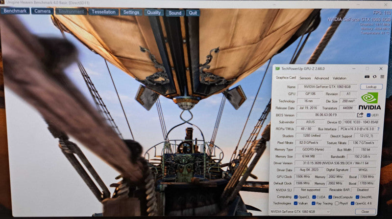Click the GPU Name field
Image resolution: width=392 pixels, height=219 pixels.
[x=327, y=87]
